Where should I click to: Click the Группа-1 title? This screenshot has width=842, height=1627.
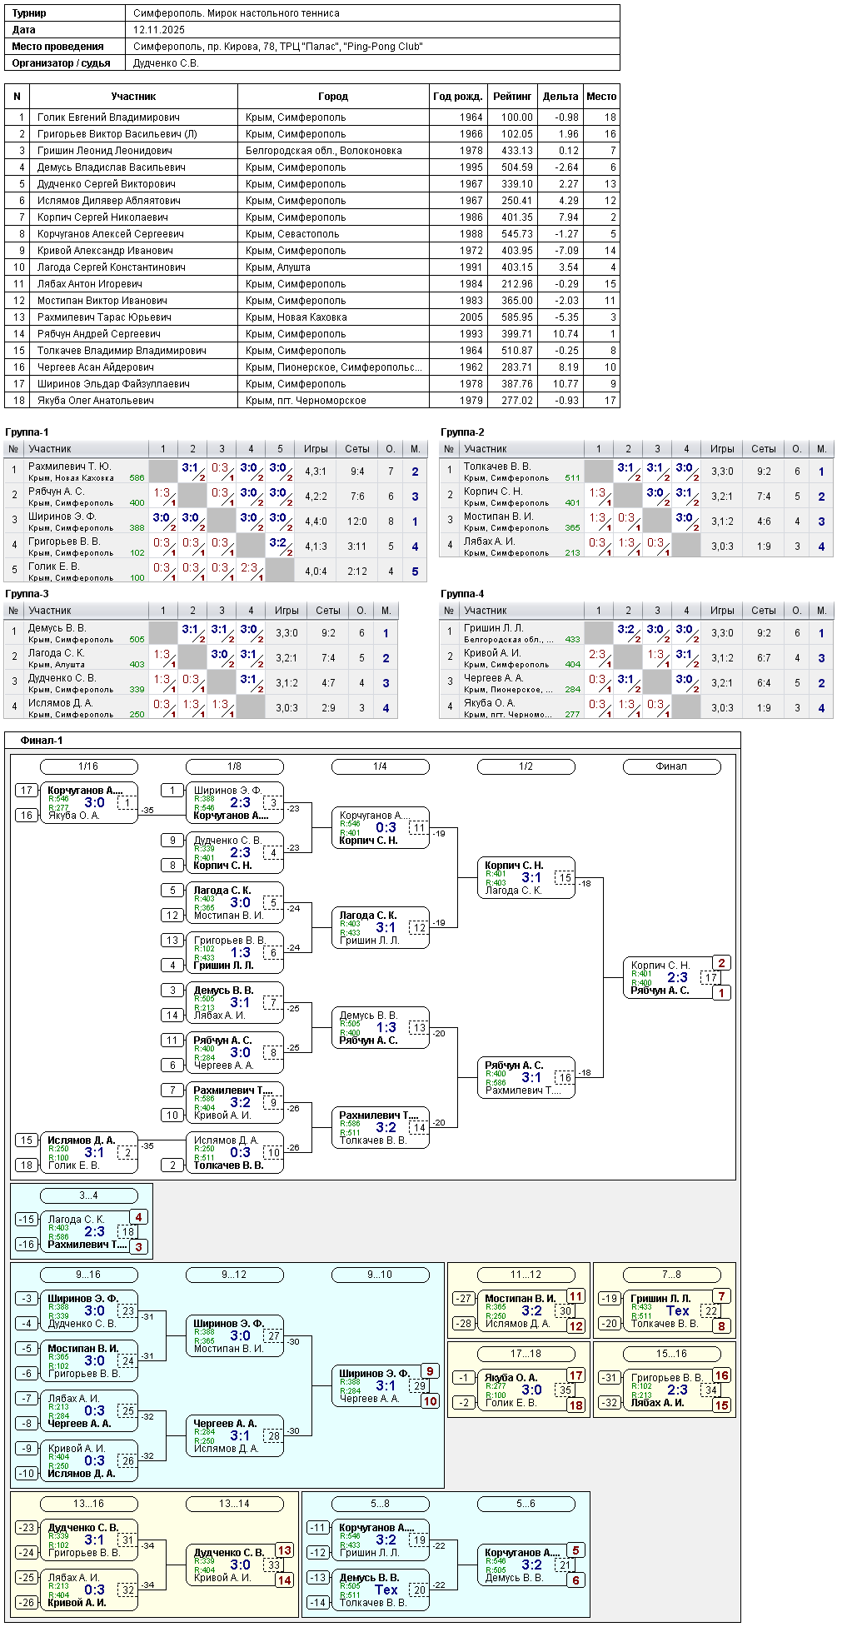pos(27,432)
